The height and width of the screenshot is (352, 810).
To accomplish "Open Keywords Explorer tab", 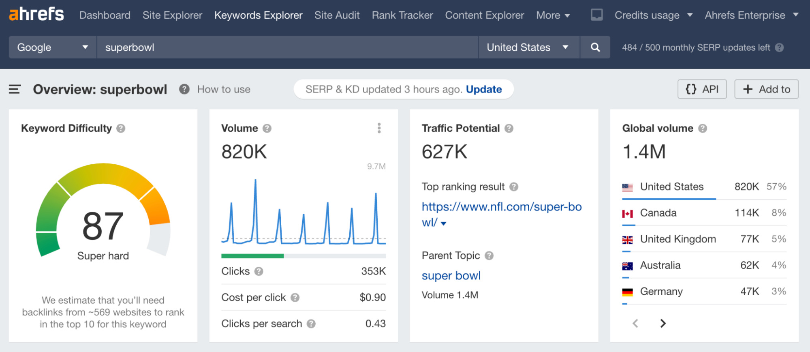I will click(x=259, y=15).
